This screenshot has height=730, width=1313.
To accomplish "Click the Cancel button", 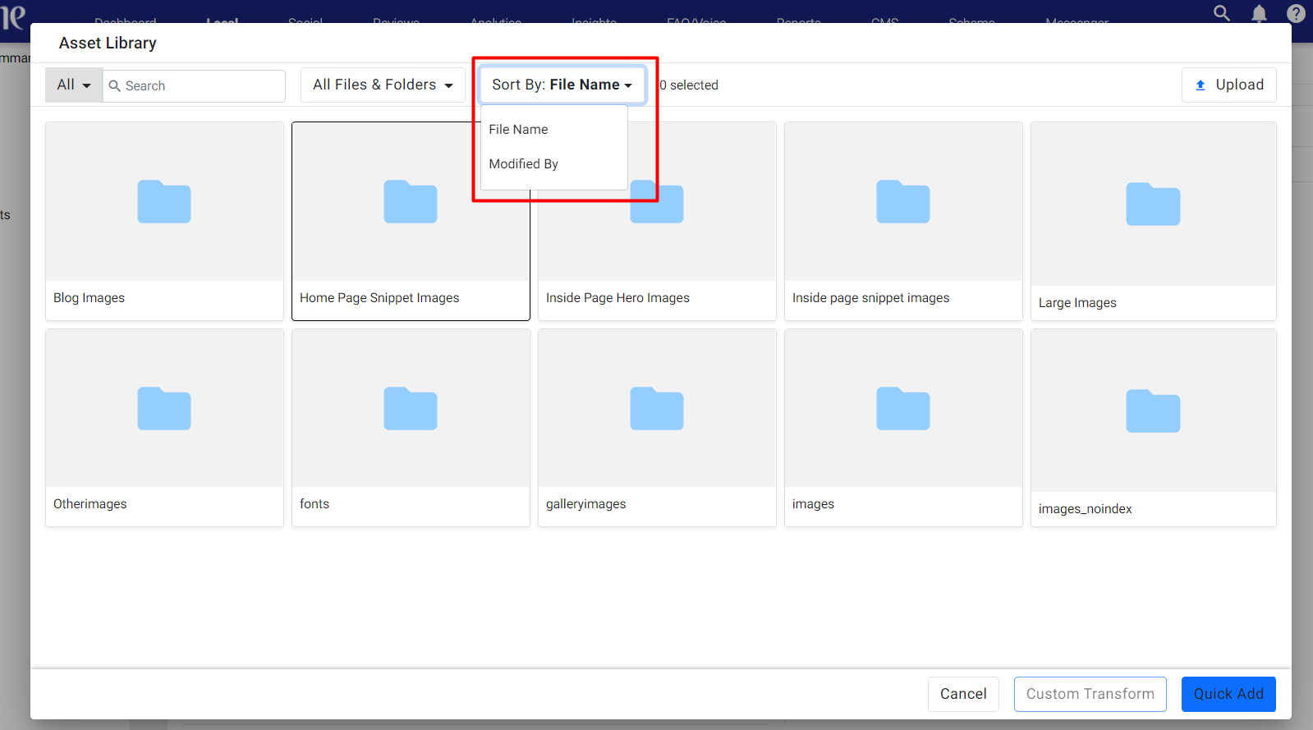I will (963, 694).
